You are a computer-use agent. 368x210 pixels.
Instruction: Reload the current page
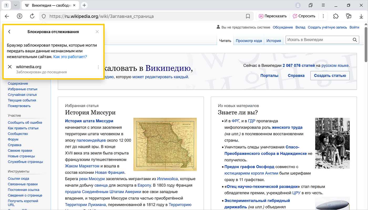(x=32, y=16)
